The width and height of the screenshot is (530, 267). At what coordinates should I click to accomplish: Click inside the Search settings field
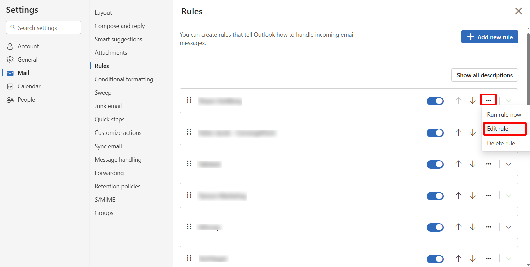(43, 27)
